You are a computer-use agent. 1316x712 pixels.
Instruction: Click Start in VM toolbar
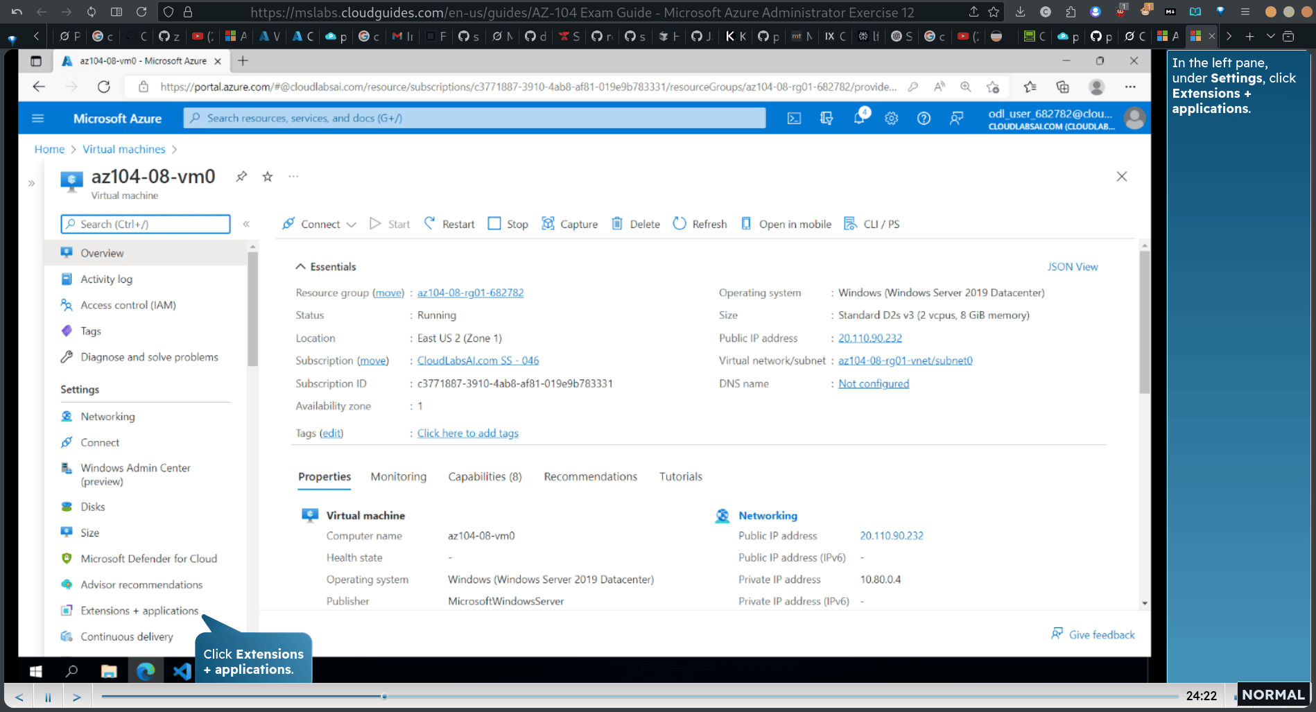coord(390,224)
